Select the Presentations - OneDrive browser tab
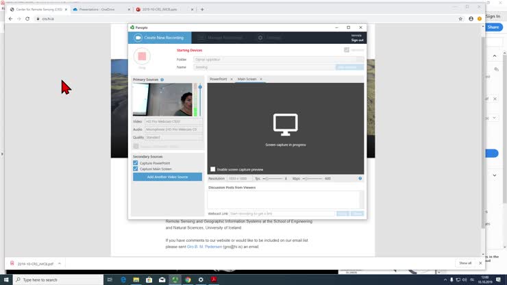 pos(97,10)
